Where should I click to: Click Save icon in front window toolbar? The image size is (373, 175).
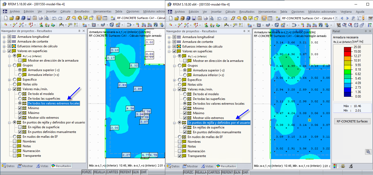click(x=193, y=18)
